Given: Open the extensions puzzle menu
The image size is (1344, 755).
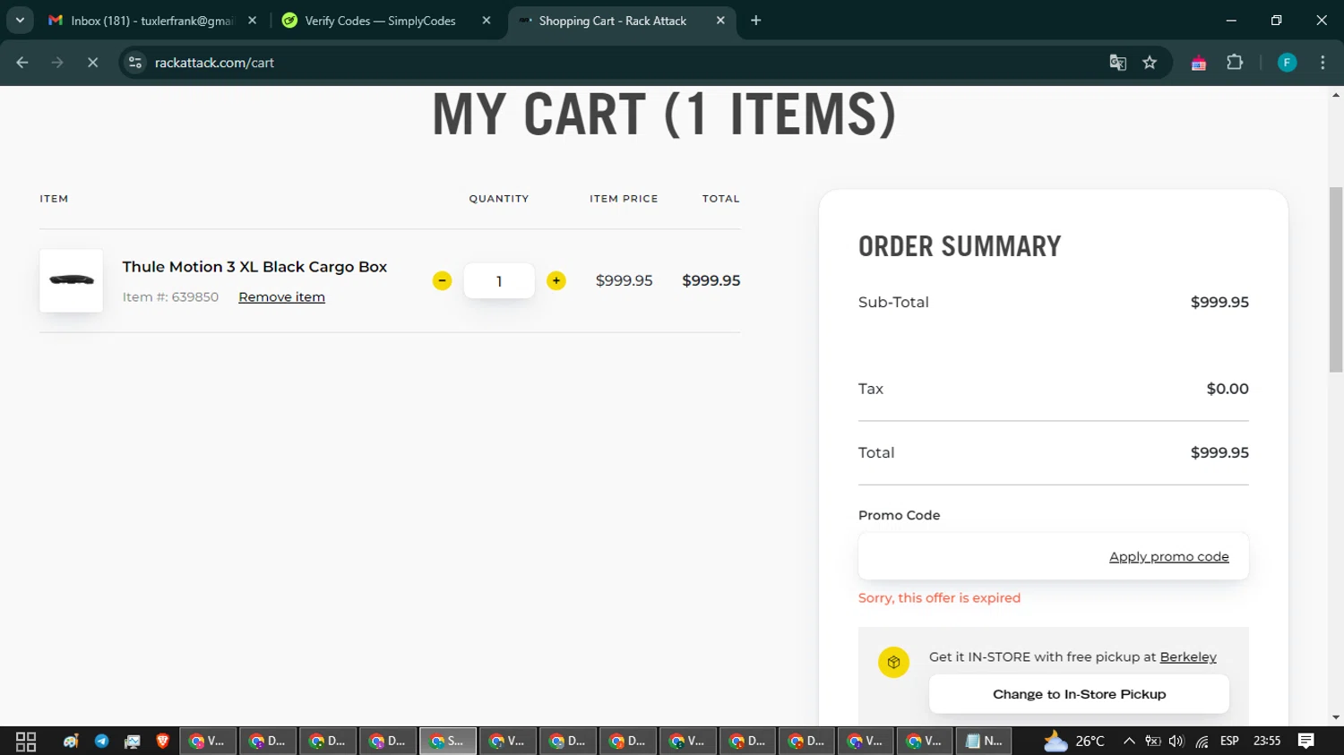Looking at the screenshot, I should pos(1235,63).
